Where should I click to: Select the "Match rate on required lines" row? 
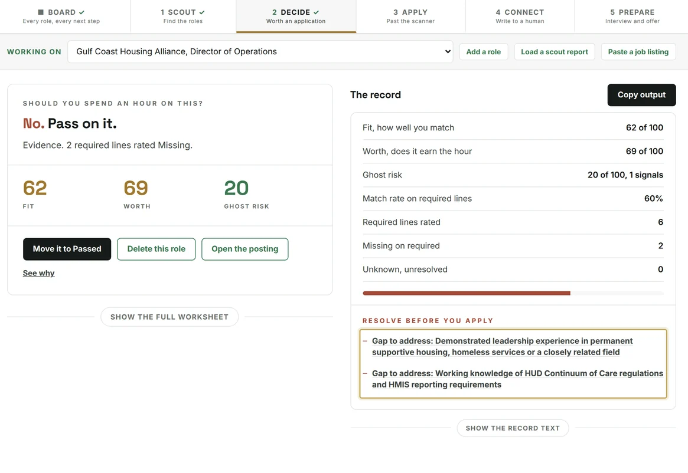(x=513, y=199)
